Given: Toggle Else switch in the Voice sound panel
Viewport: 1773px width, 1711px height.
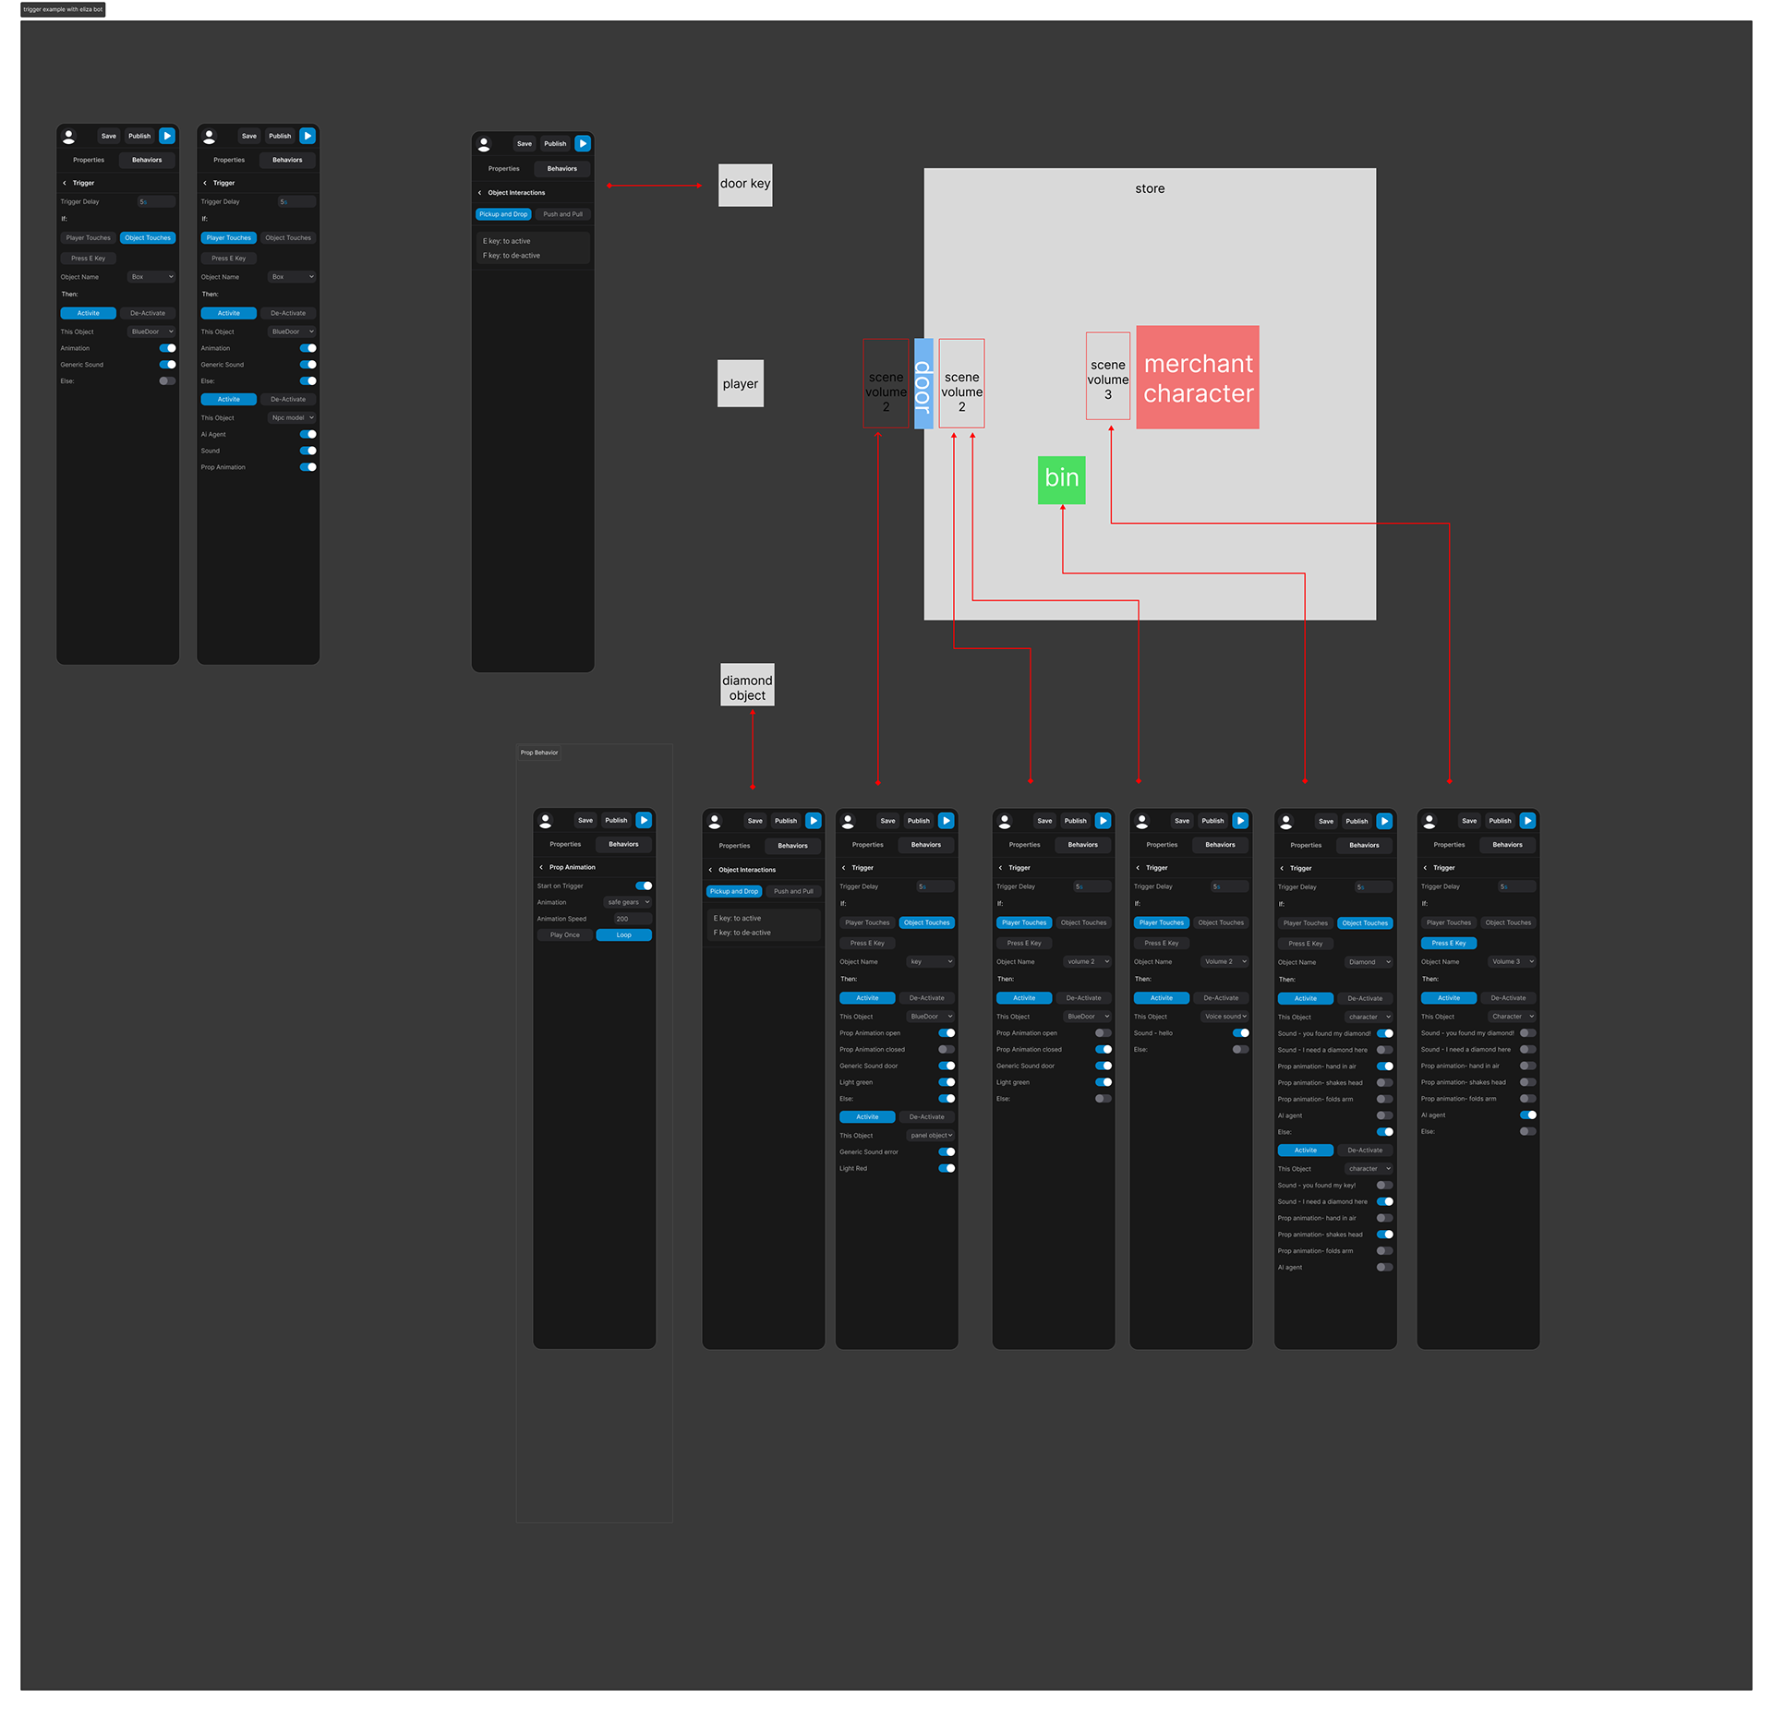Looking at the screenshot, I should 1241,1050.
